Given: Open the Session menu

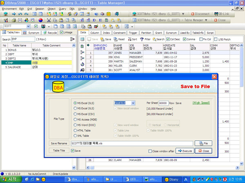Looking at the screenshot, I should (x=40, y=9).
